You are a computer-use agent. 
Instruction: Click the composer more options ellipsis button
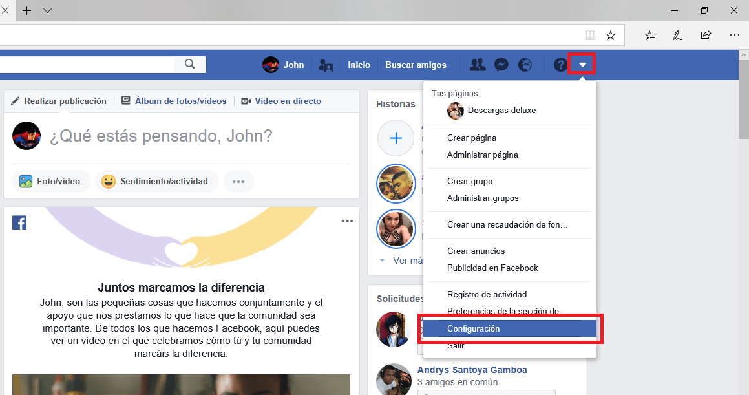click(x=238, y=182)
